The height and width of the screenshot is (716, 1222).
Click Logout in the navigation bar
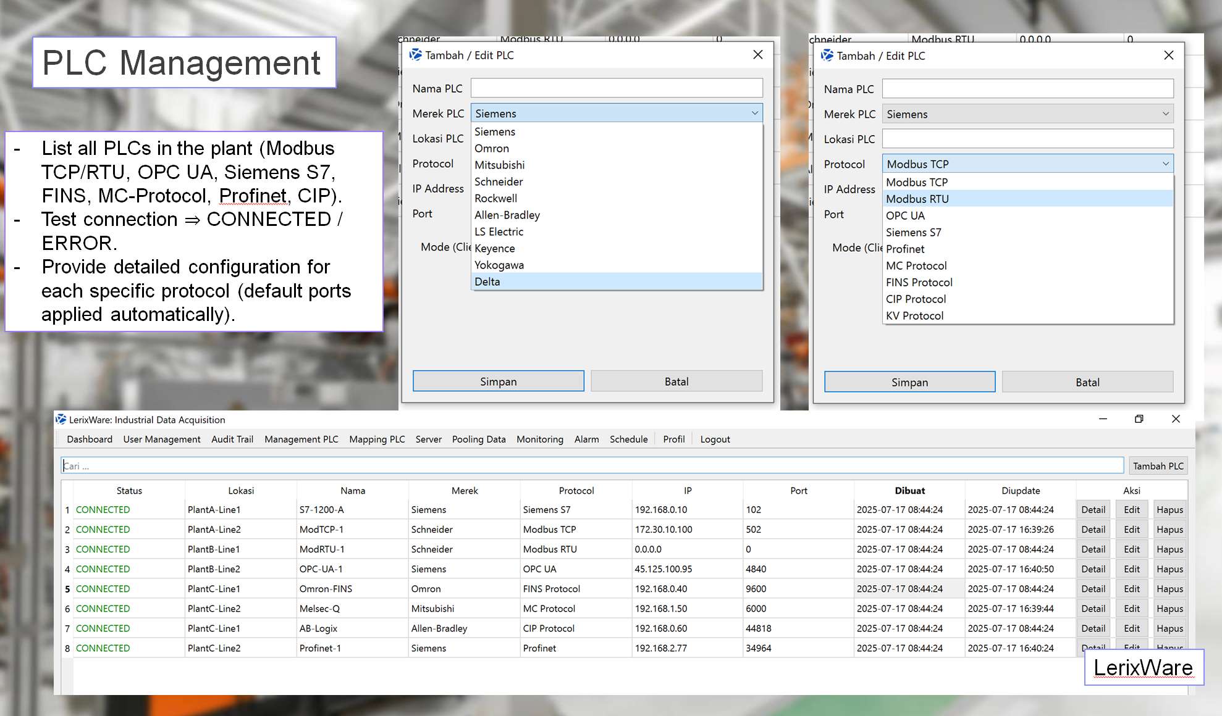pos(715,439)
